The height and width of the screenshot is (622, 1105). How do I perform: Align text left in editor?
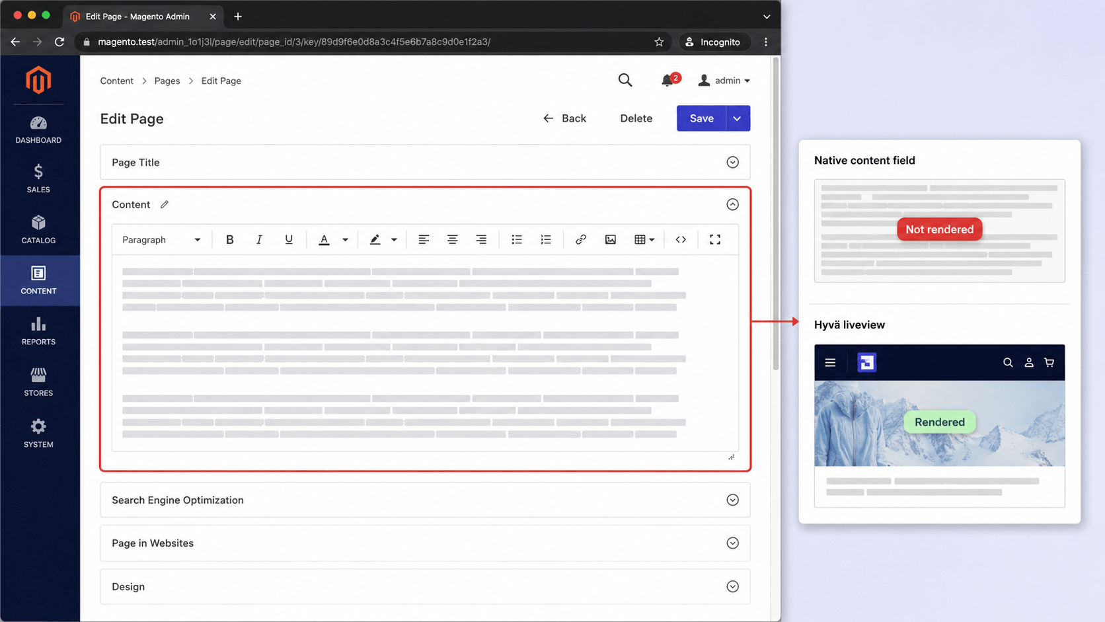tap(424, 239)
